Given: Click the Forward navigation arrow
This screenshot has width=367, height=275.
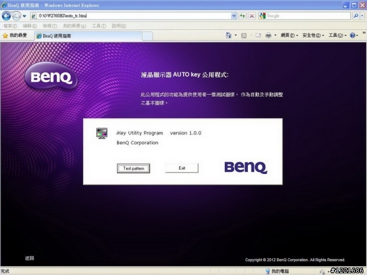Looking at the screenshot, I should [x=17, y=16].
